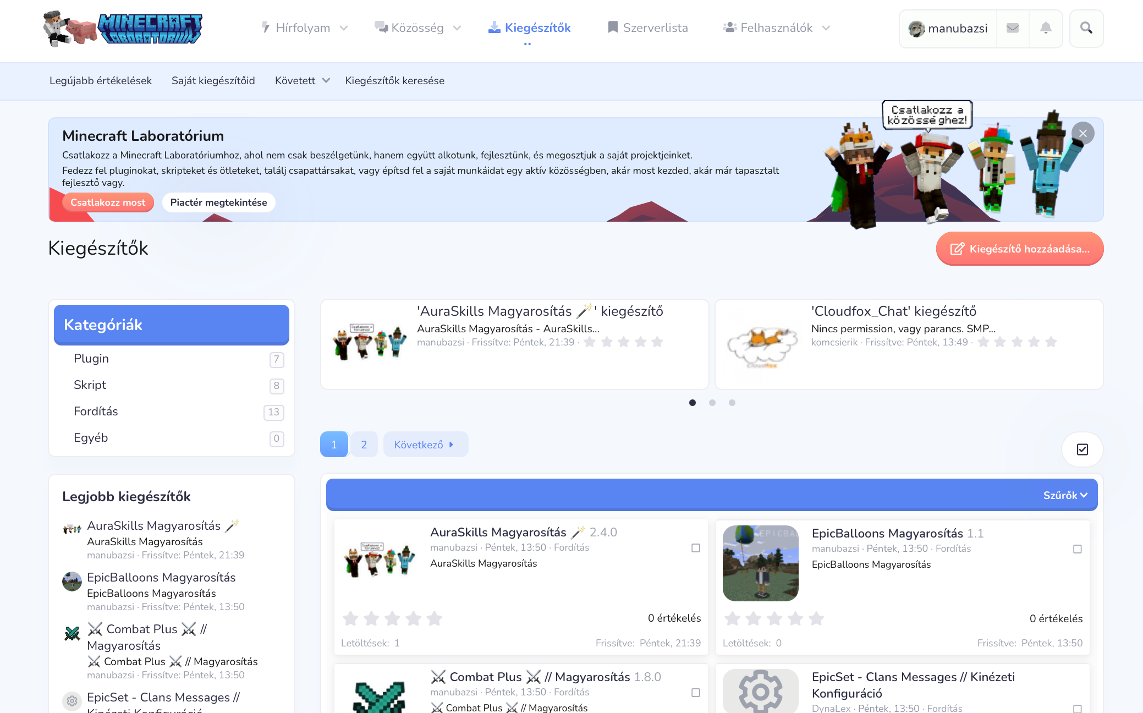Screen dimensions: 1143x713
Task: Click the Csatlakozz most button
Action: [108, 202]
